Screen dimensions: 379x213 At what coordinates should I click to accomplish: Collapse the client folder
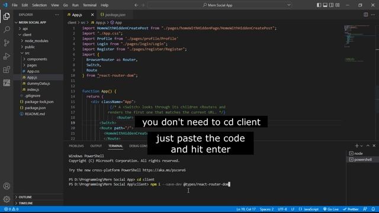27,35
